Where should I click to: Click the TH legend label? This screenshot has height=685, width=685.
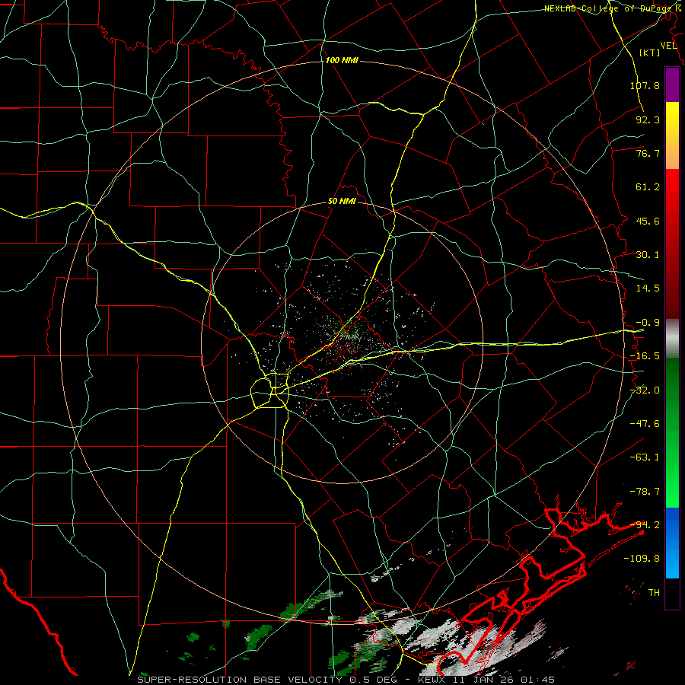point(654,593)
